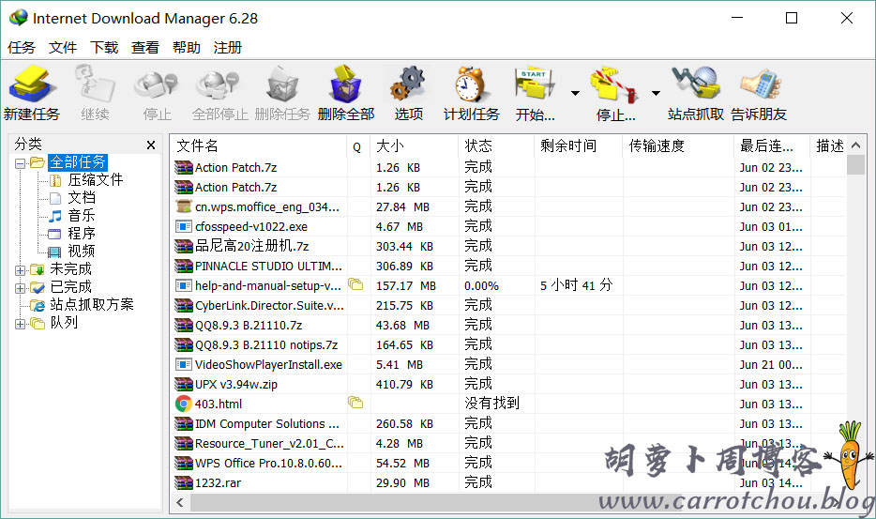876x519 pixels.
Task: Click the 新建任务 toolbar icon
Action: pos(32,85)
